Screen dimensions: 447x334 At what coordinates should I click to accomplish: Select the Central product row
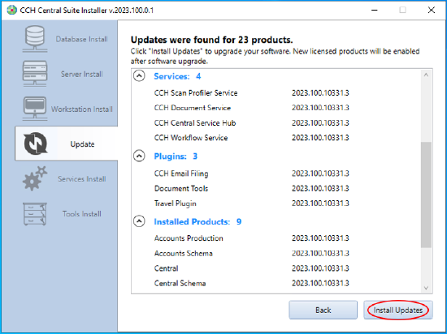coord(251,268)
